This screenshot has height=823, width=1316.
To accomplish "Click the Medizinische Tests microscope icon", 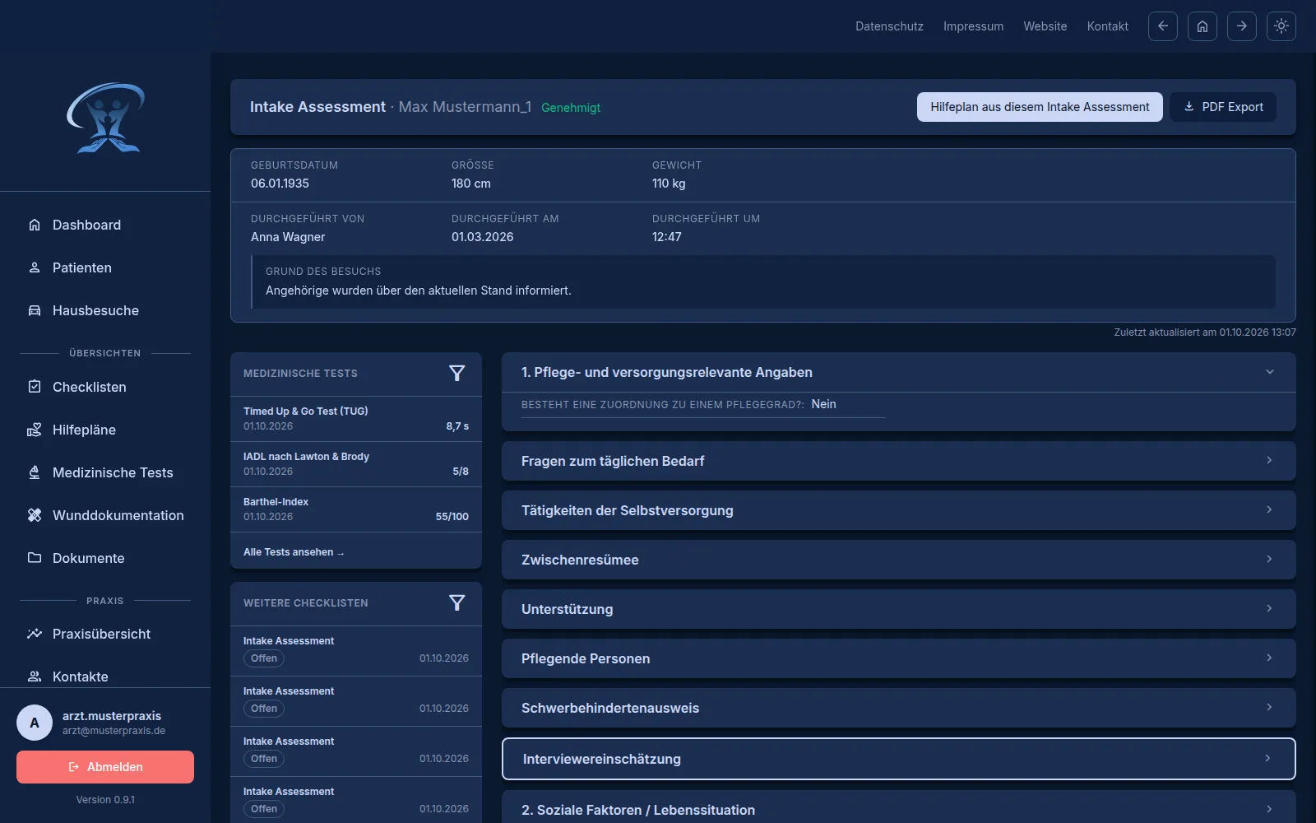I will (35, 472).
